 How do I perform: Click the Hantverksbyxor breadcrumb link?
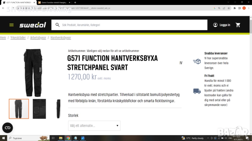point(61,38)
